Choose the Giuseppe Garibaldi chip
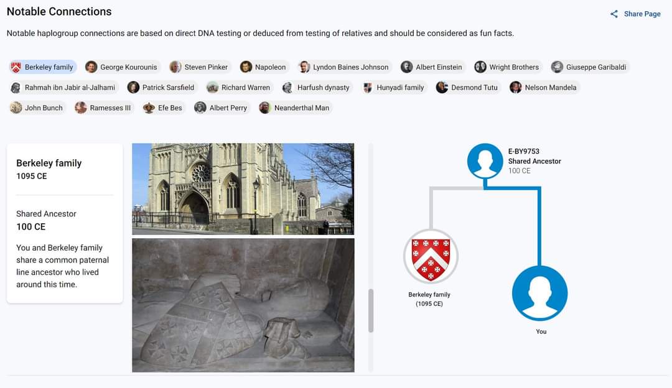Image resolution: width=672 pixels, height=388 pixels. [590, 67]
